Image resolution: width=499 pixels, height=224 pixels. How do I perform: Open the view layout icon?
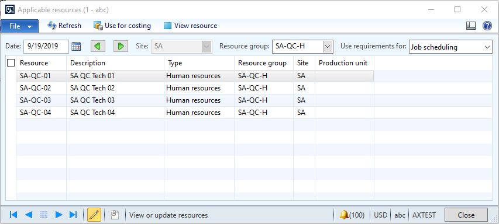[471, 26]
